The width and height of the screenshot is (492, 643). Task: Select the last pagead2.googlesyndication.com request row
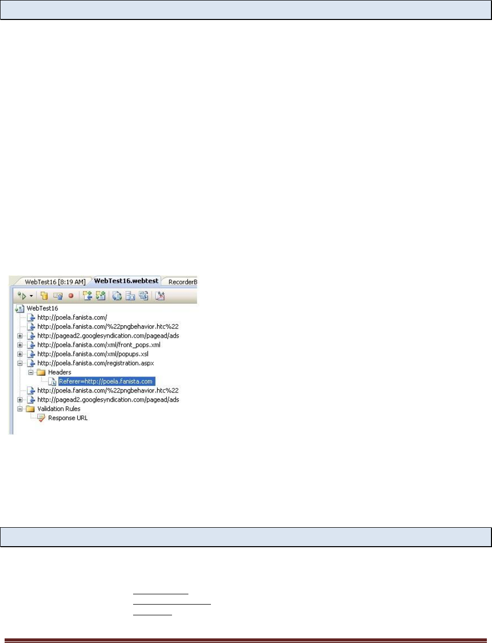click(x=108, y=400)
